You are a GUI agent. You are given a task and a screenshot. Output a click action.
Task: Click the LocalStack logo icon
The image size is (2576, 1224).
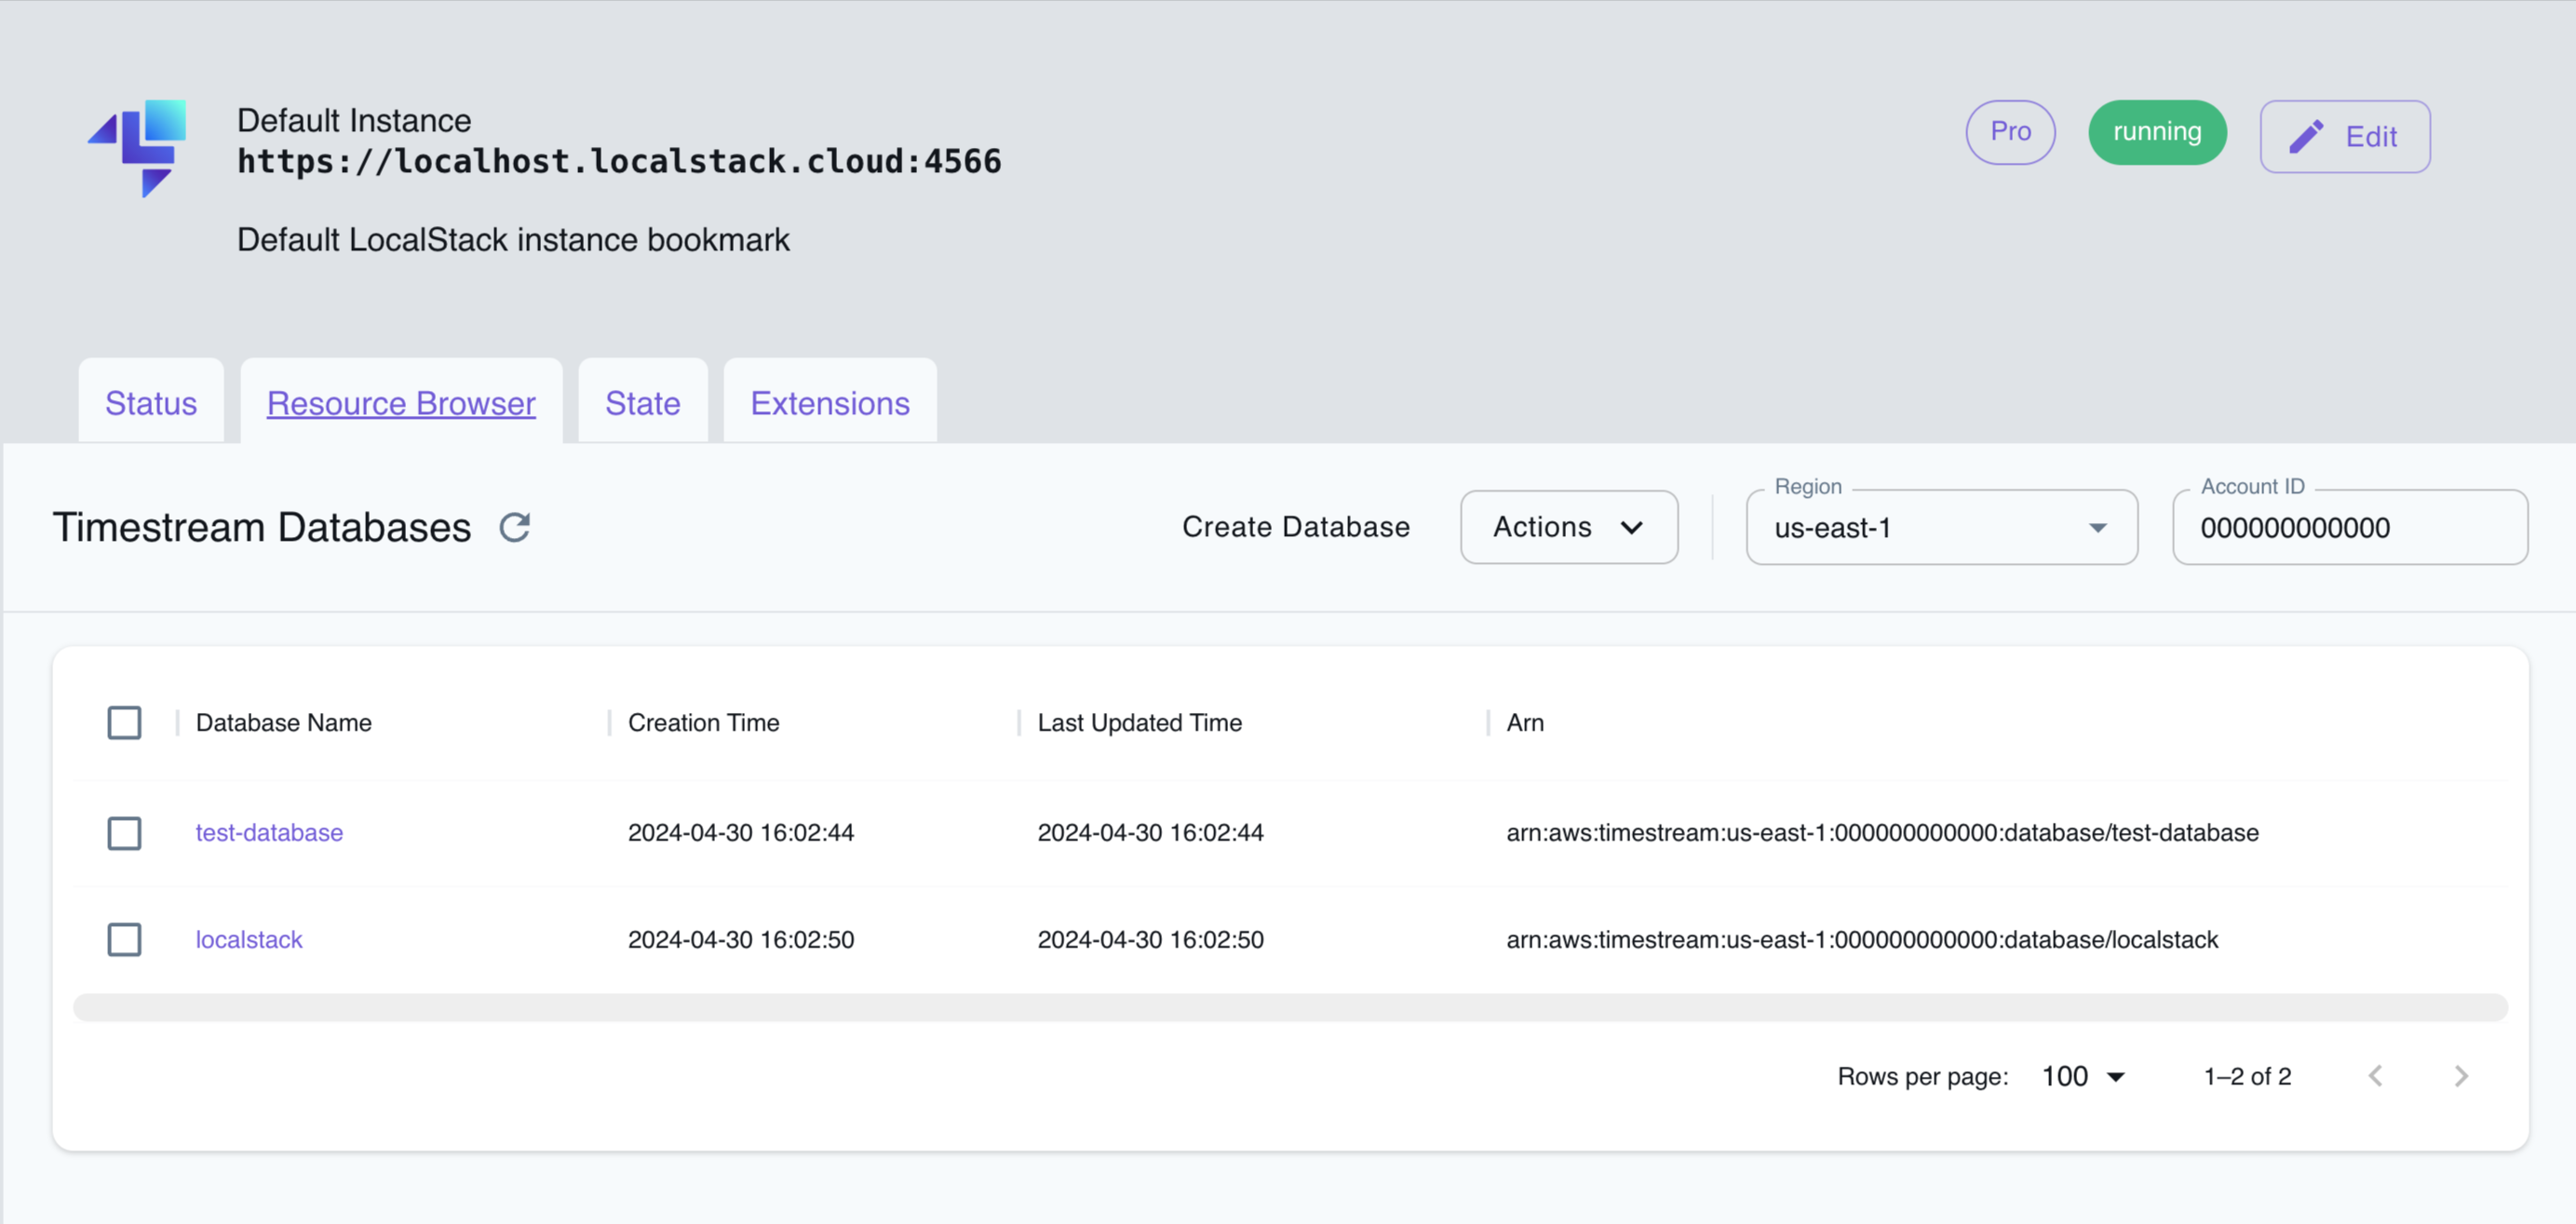click(x=140, y=148)
